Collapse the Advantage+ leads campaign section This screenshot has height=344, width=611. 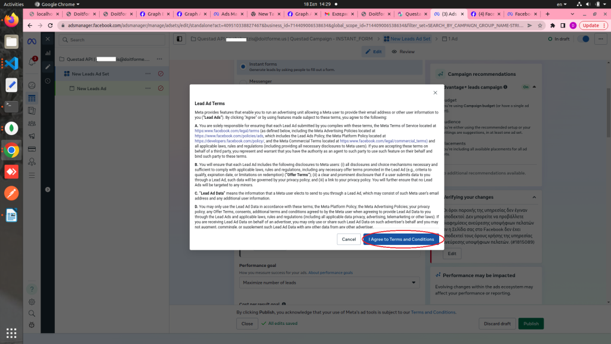click(x=534, y=87)
